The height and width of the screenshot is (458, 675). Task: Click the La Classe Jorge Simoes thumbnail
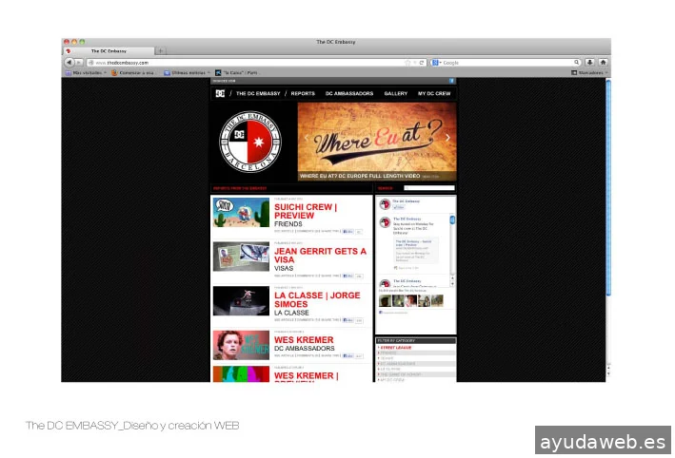coord(241,301)
